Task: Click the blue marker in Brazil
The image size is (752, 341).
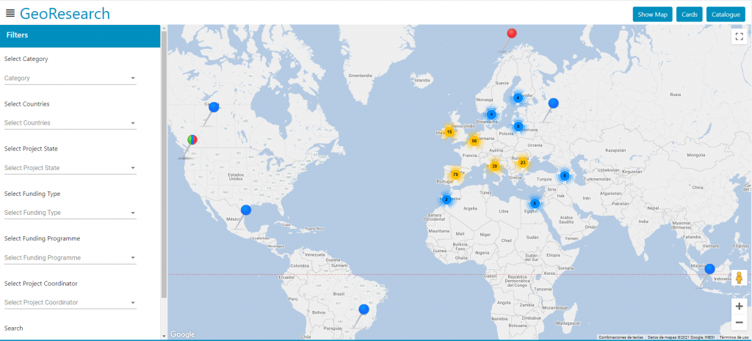Action: coord(363,309)
